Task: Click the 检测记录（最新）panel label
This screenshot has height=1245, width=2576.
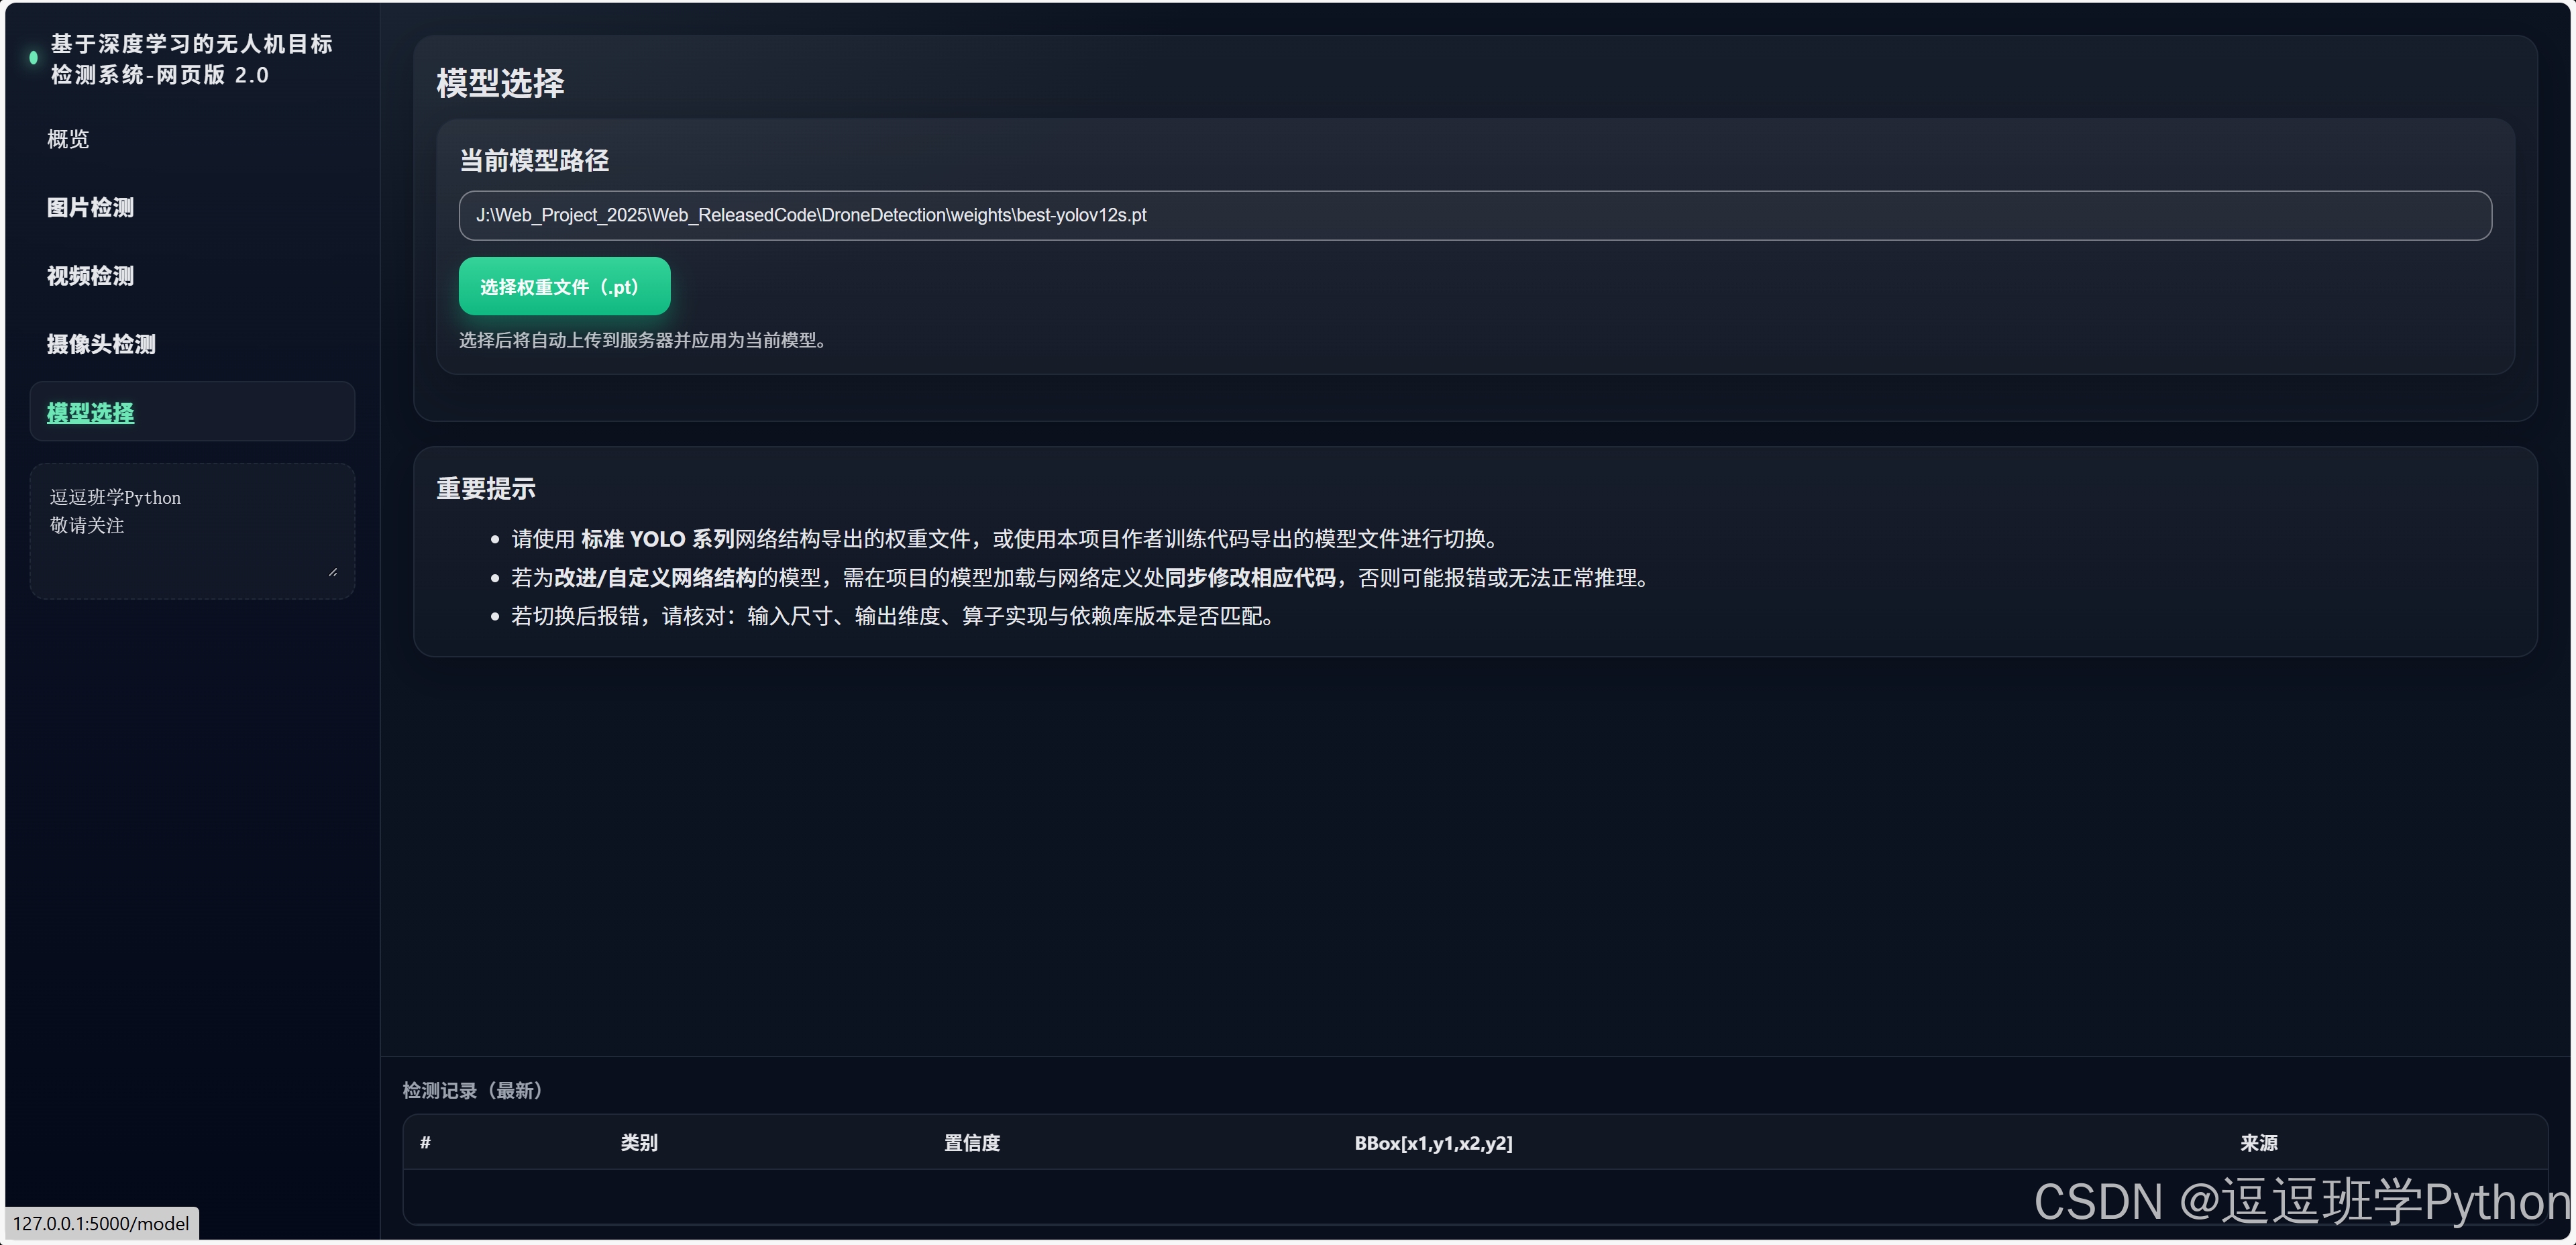Action: (x=472, y=1090)
